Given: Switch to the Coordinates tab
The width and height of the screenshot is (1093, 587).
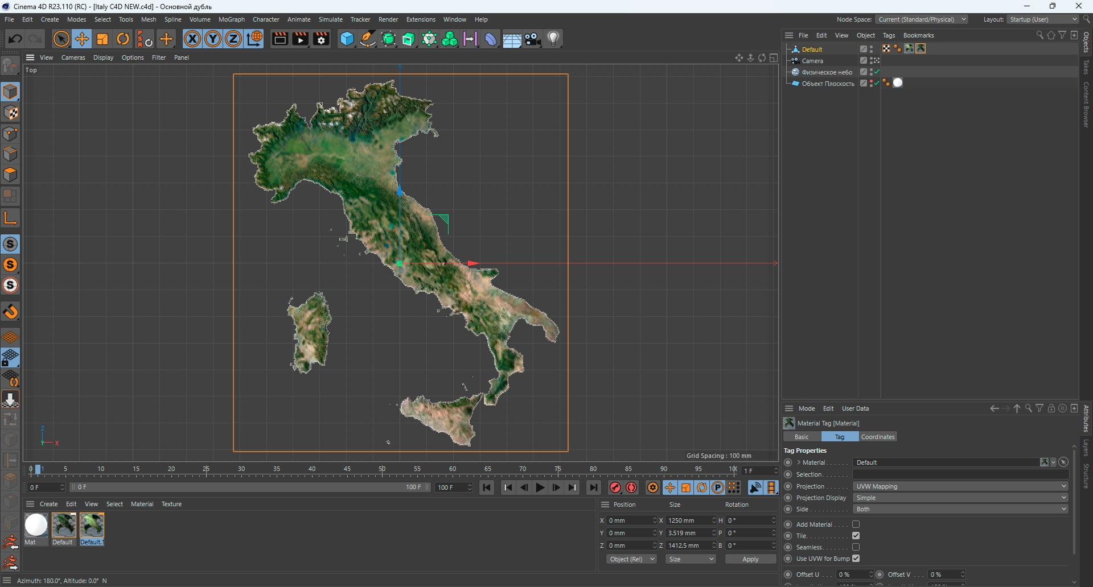Looking at the screenshot, I should point(877,437).
